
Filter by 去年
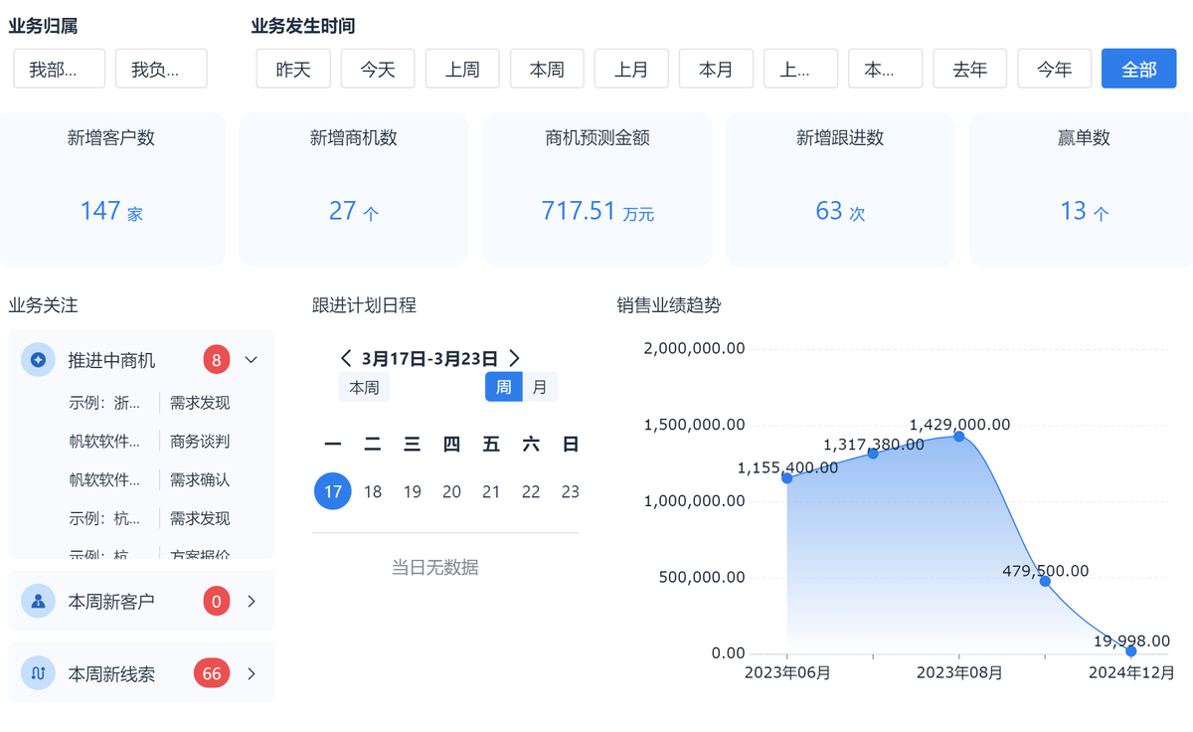coord(970,69)
